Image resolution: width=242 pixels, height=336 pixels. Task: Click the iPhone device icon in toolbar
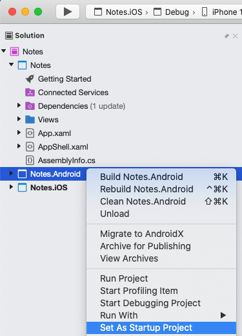click(205, 12)
